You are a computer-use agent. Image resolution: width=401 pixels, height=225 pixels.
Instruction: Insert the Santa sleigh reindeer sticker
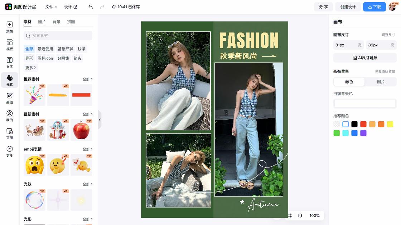click(34, 130)
